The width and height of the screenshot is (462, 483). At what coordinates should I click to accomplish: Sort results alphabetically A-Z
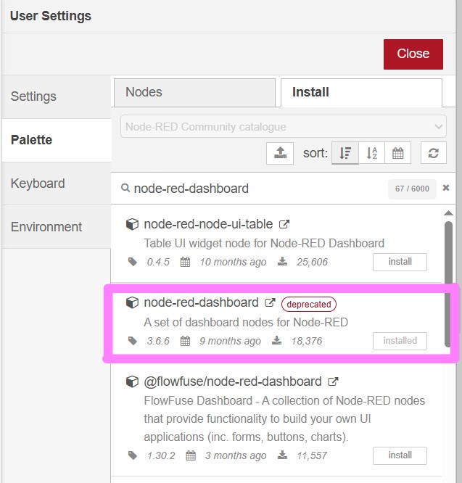click(x=371, y=153)
